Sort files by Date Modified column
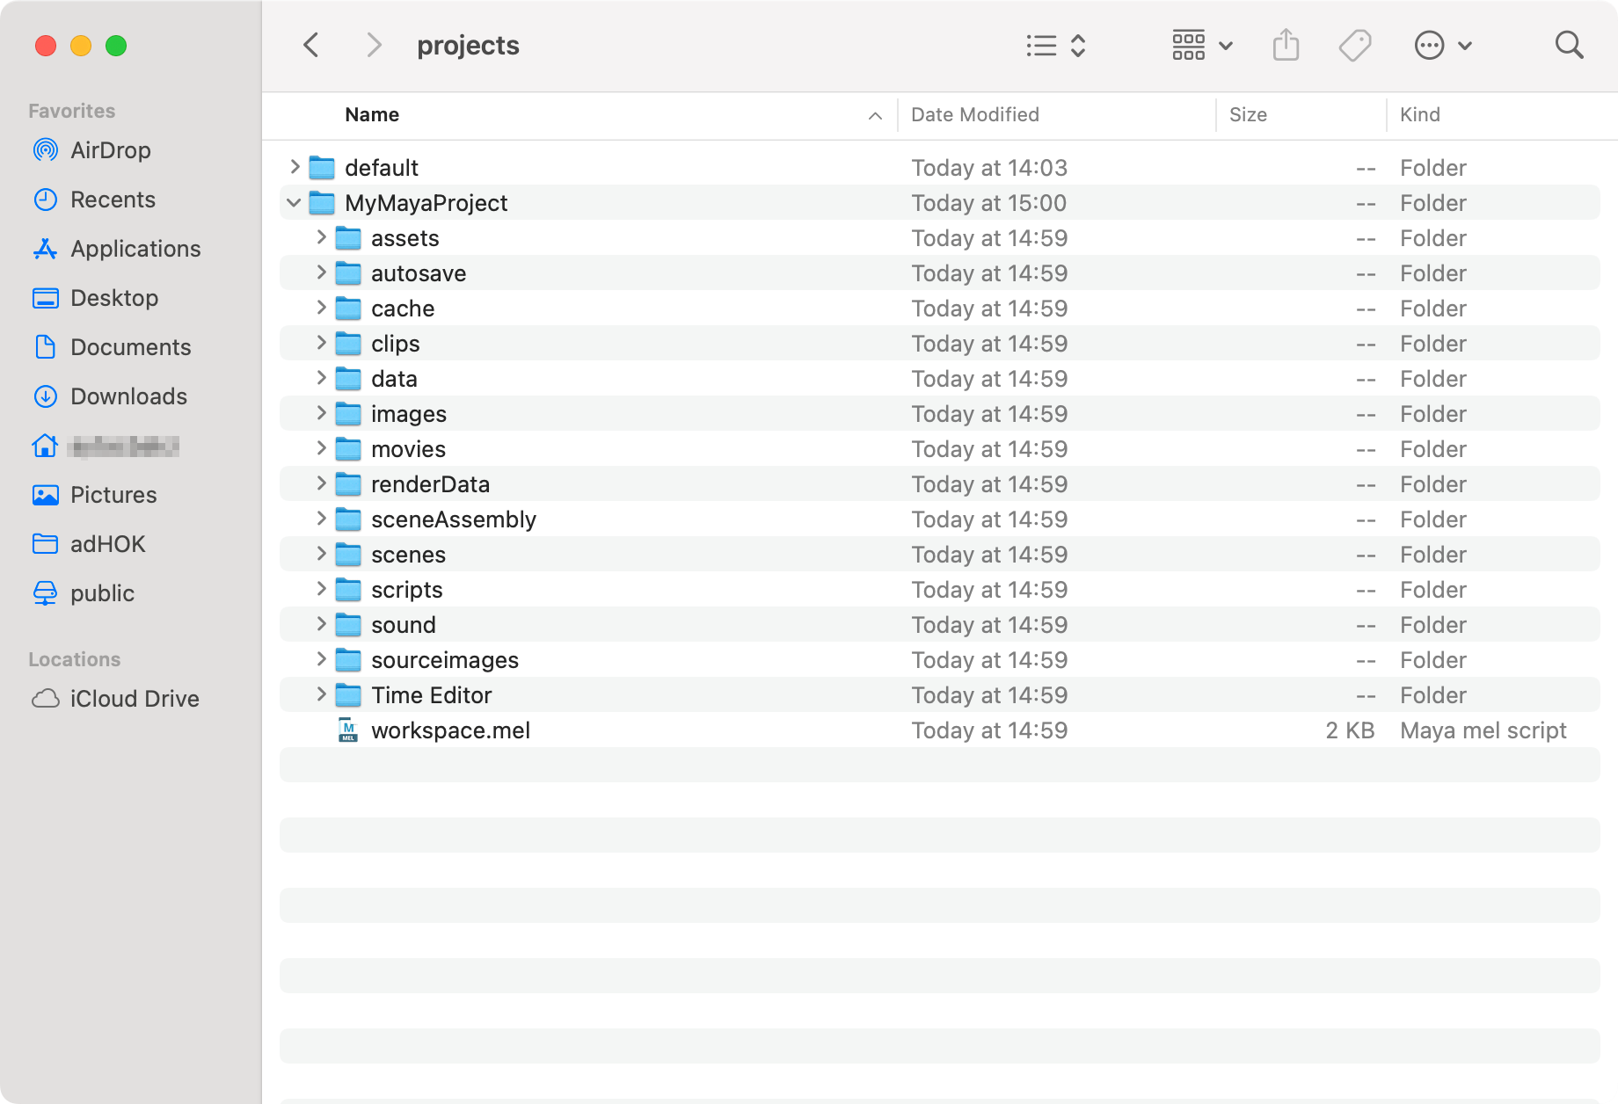The height and width of the screenshot is (1104, 1618). coord(974,115)
